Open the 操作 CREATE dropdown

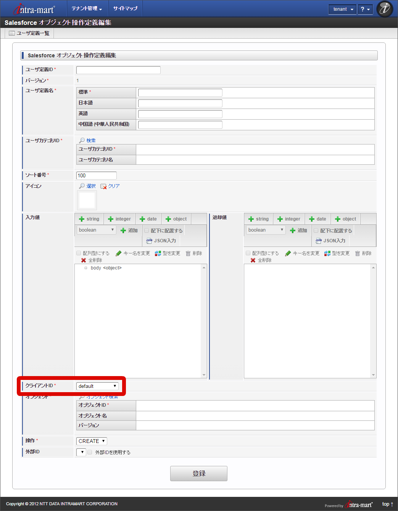pos(92,441)
